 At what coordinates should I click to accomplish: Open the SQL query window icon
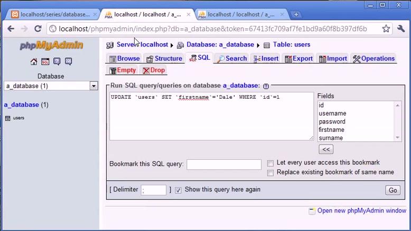coord(45,62)
